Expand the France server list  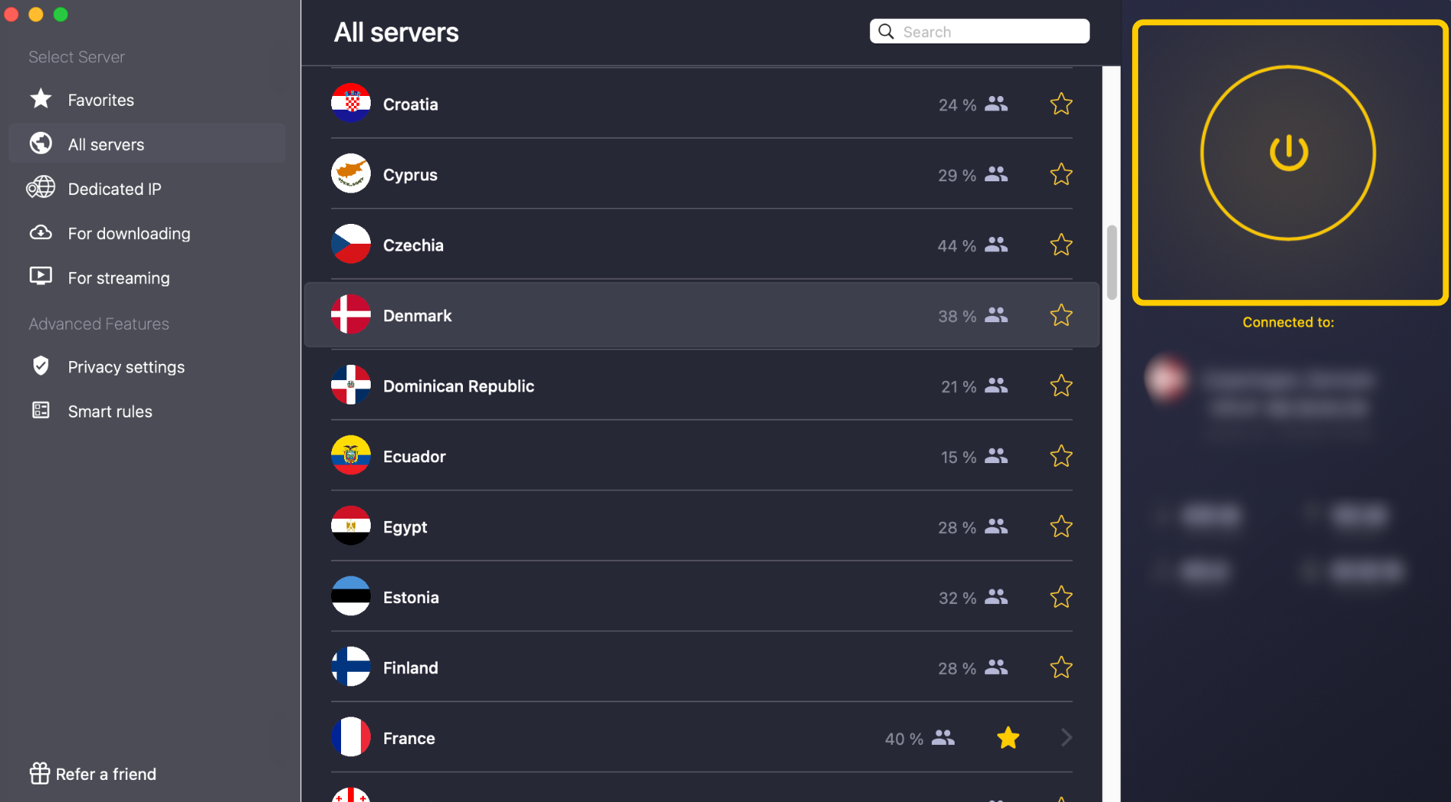[1065, 737]
